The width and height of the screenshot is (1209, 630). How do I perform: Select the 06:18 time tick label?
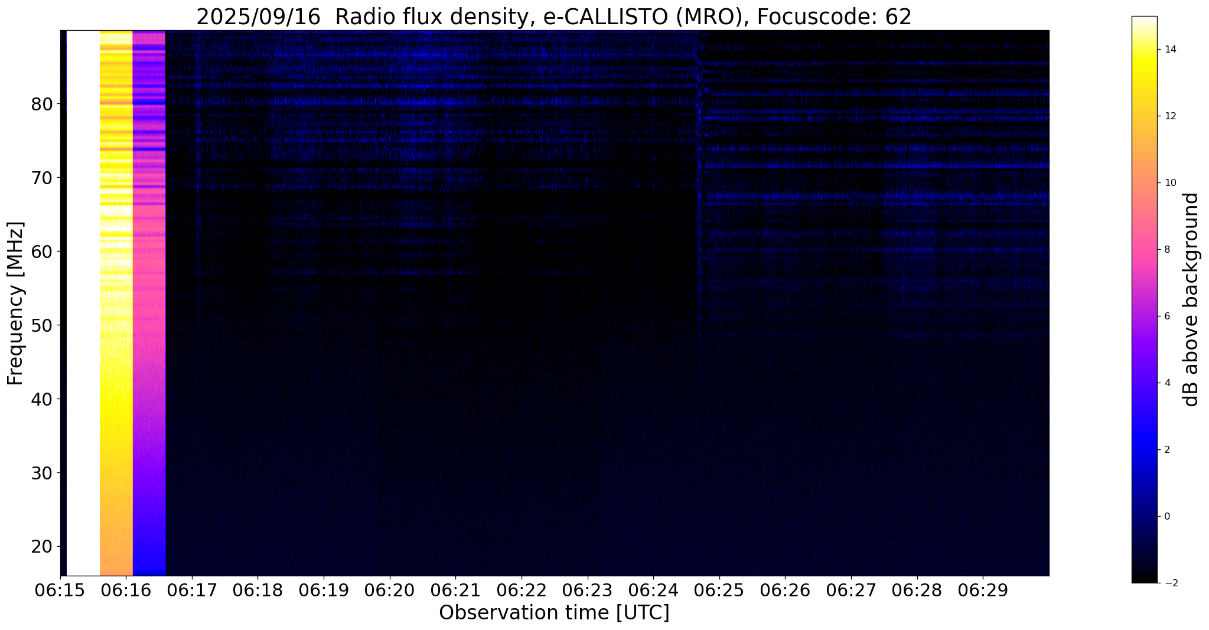[x=258, y=590]
